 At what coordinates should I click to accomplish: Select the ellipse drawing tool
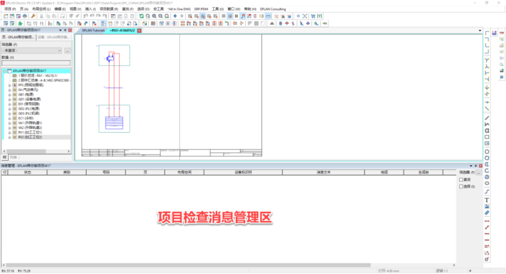pos(487,183)
